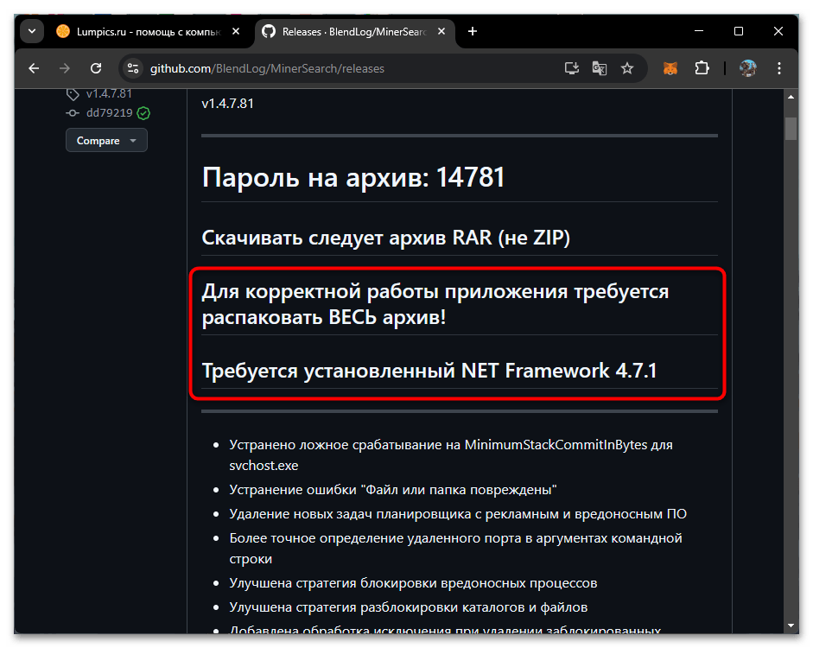The height and width of the screenshot is (648, 813).
Task: Open a new browser tab
Action: coord(473,32)
